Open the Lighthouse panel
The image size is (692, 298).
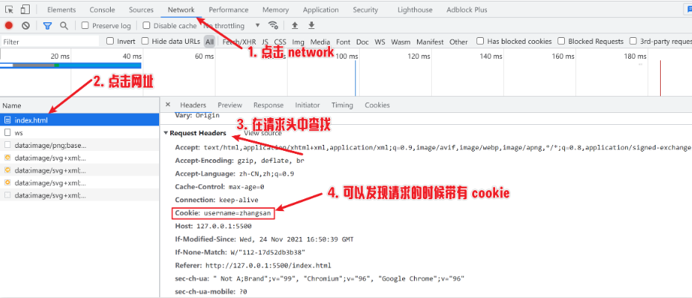415,10
